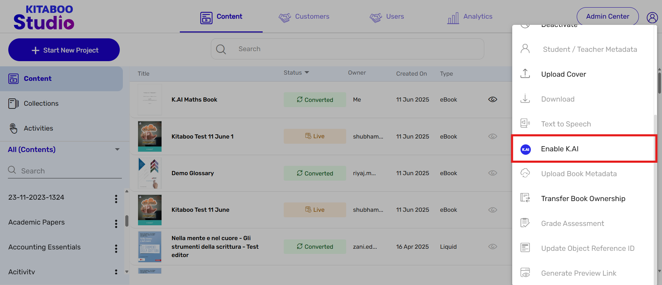The width and height of the screenshot is (662, 285).
Task: Click the Student / Teacher Metadata person icon
Action: tap(525, 49)
